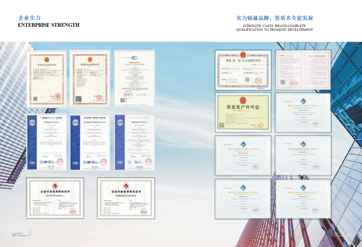This screenshot has width=362, height=247.
Task: Open the 质量管理体系认证证书 certificate
Action: [135, 142]
